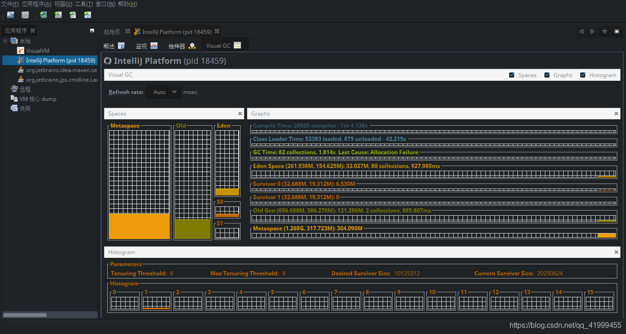Close the Spaces panel
626x334 pixels.
pyautogui.click(x=240, y=114)
